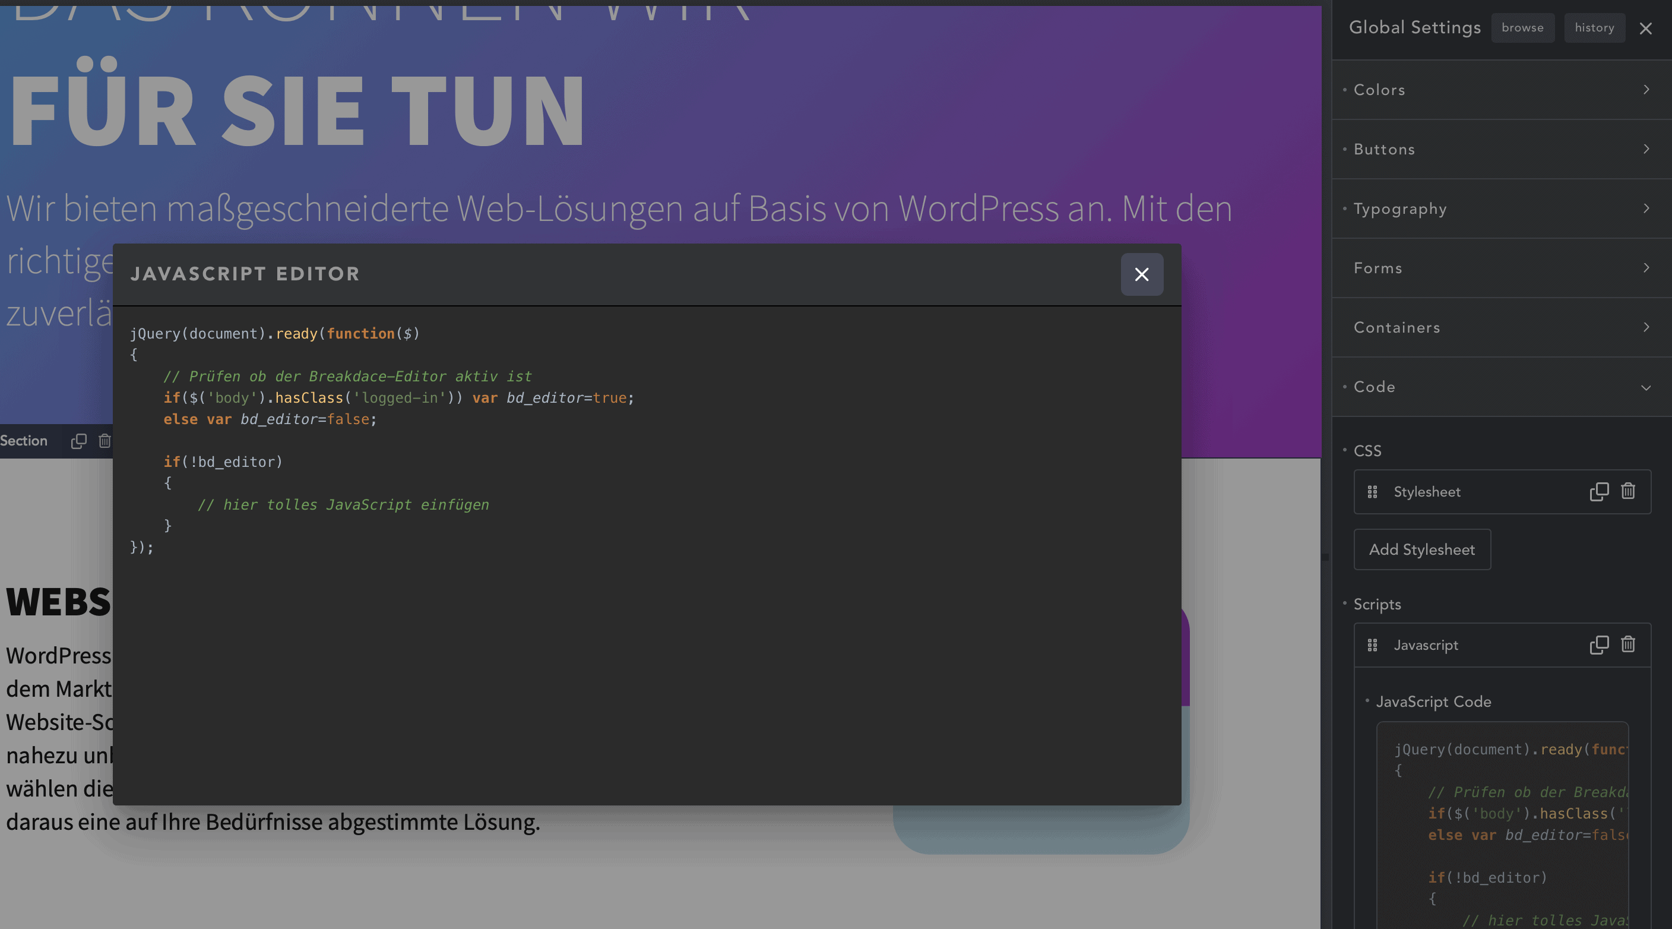Click the 'Prüfen ob der Breakdace-Editor' comment
Viewport: 1672px width, 929px height.
pos(347,377)
